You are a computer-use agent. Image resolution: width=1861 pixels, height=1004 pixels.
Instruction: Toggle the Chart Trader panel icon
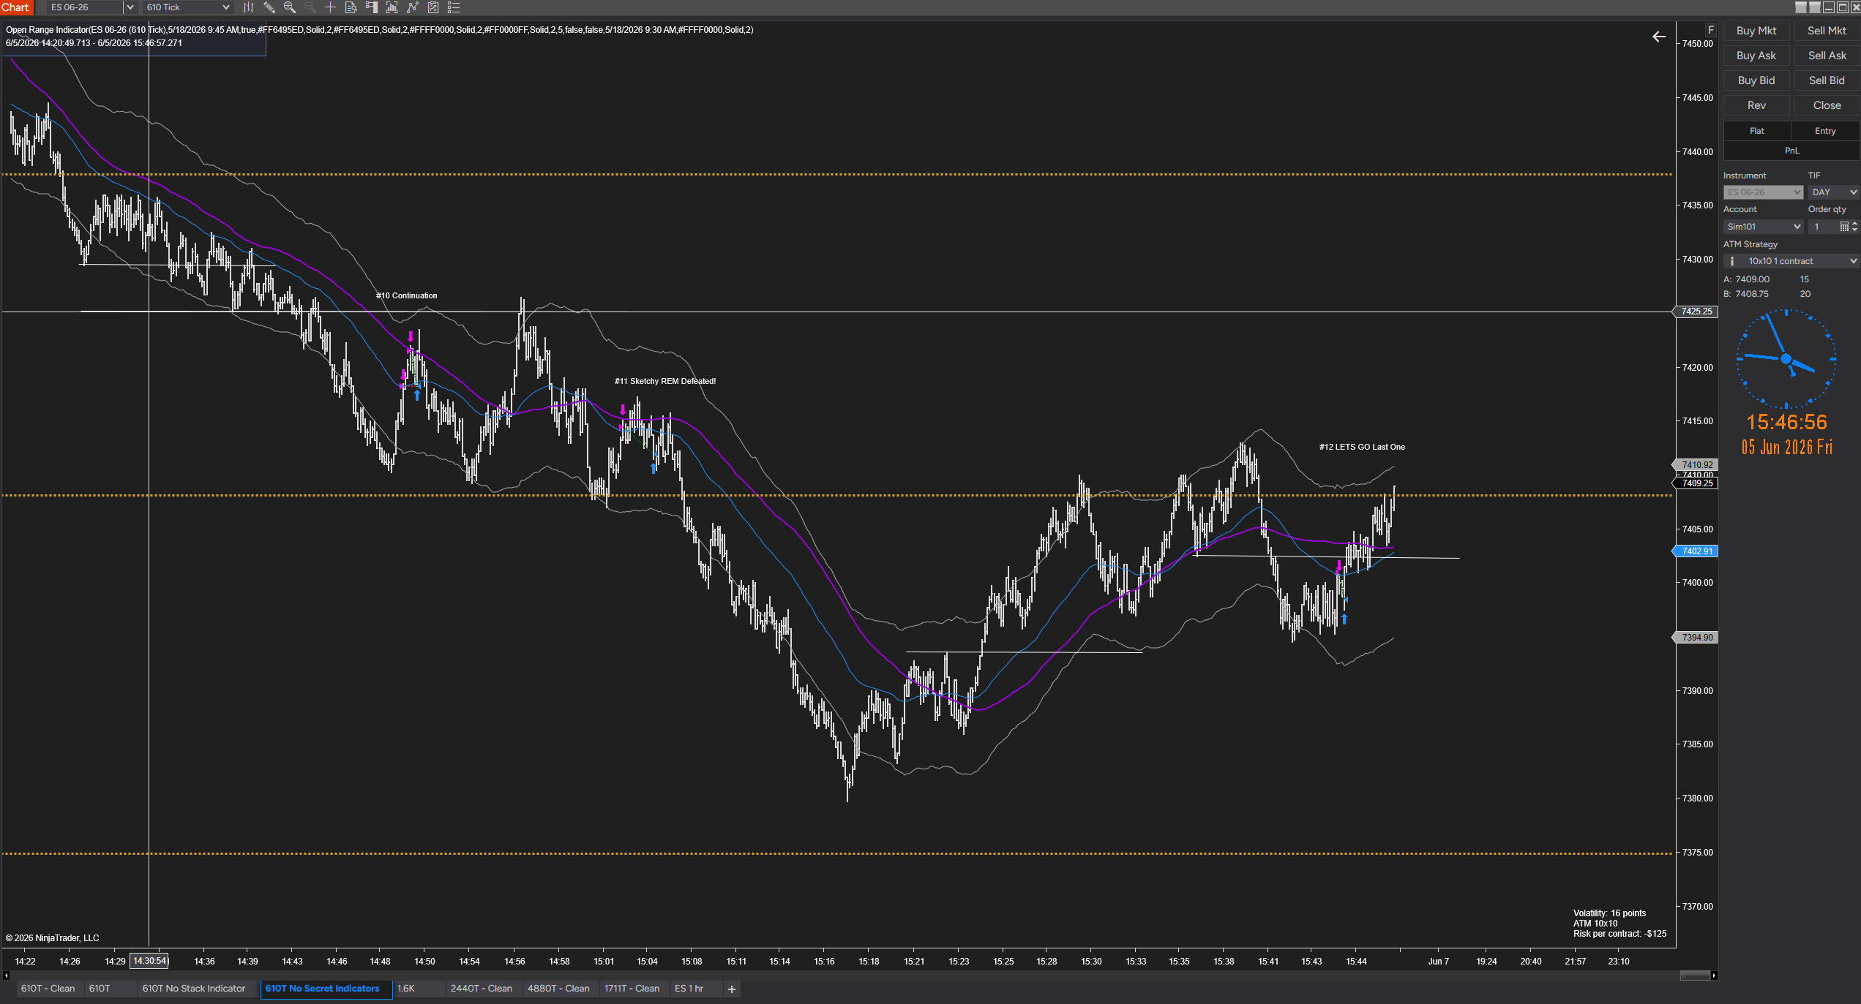pos(372,7)
